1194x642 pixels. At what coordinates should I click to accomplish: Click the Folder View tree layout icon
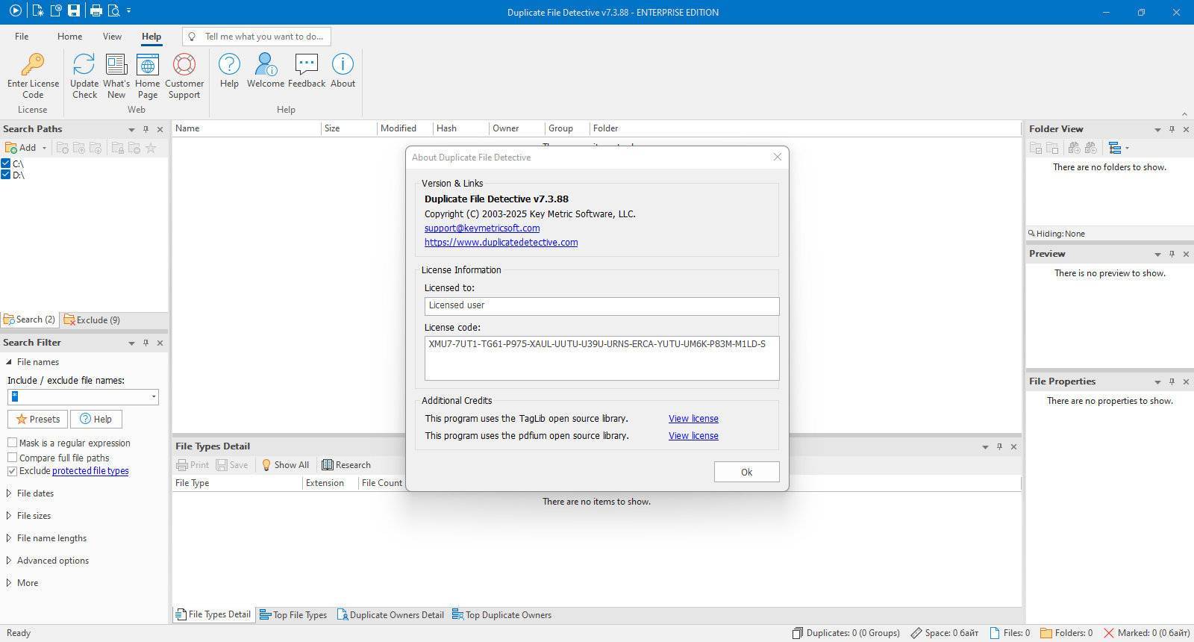pos(1115,148)
